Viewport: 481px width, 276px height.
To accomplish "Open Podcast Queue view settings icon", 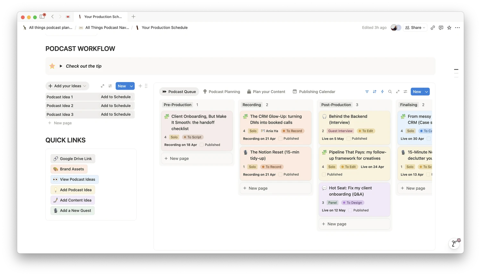I will pyautogui.click(x=405, y=92).
